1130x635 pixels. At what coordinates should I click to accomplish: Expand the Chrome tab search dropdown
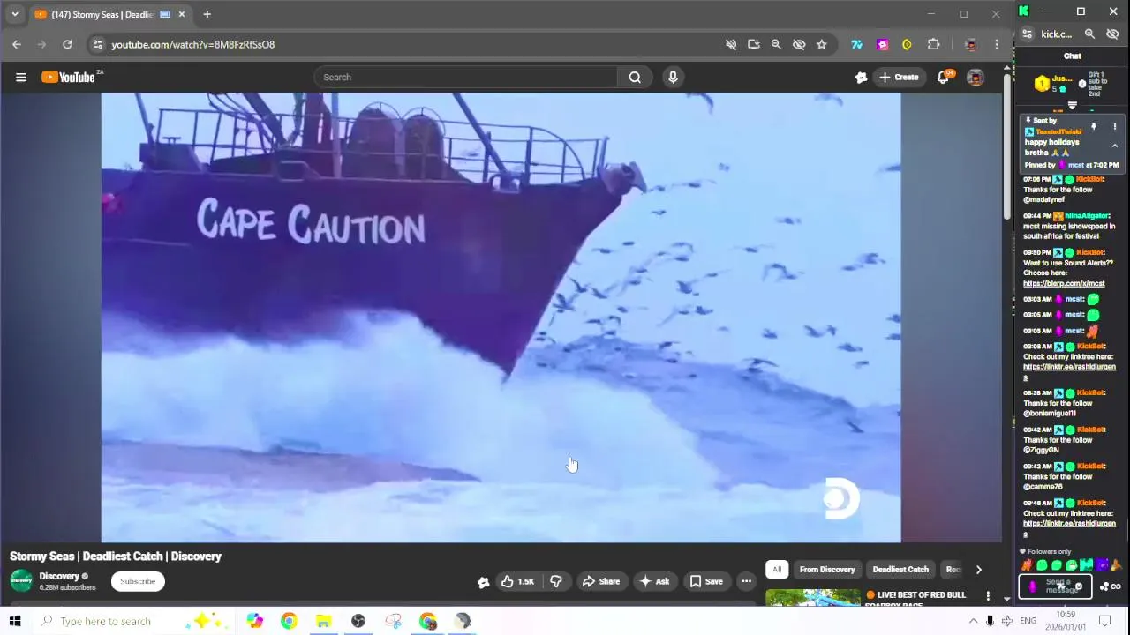[14, 14]
